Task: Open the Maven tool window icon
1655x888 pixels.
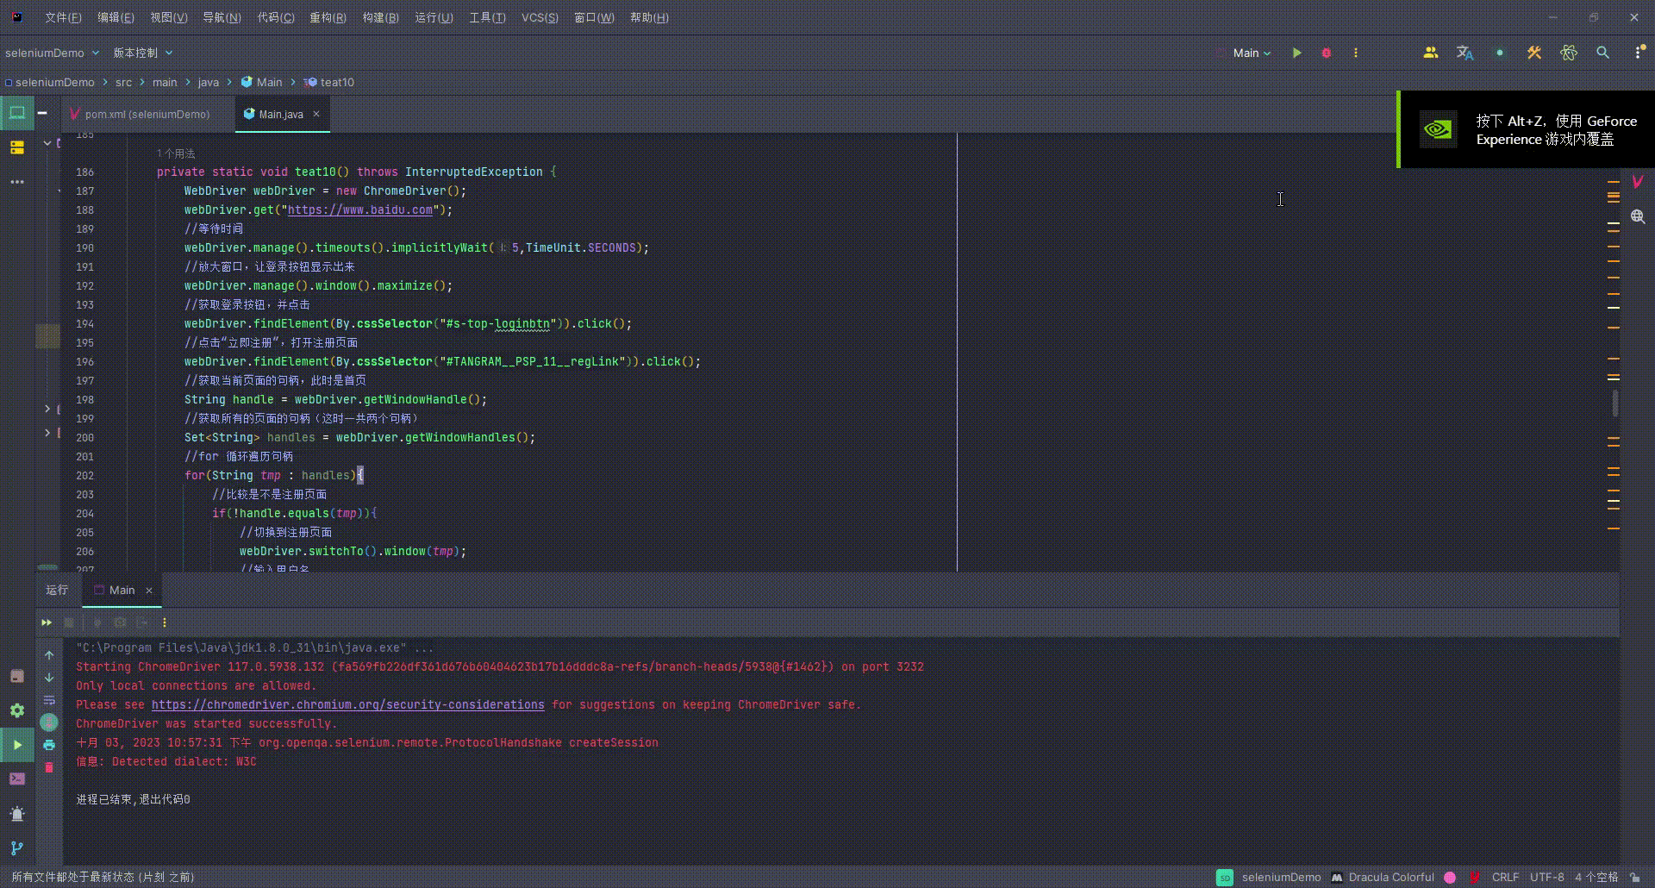Action: pos(1637,181)
